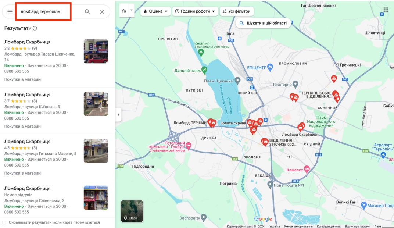View photo of вулиця Гетьмана Мазепи pawnshop
The width and height of the screenshot is (394, 228).
96,151
